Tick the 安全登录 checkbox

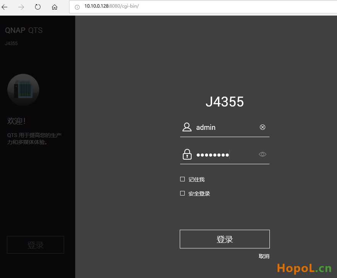(x=182, y=193)
